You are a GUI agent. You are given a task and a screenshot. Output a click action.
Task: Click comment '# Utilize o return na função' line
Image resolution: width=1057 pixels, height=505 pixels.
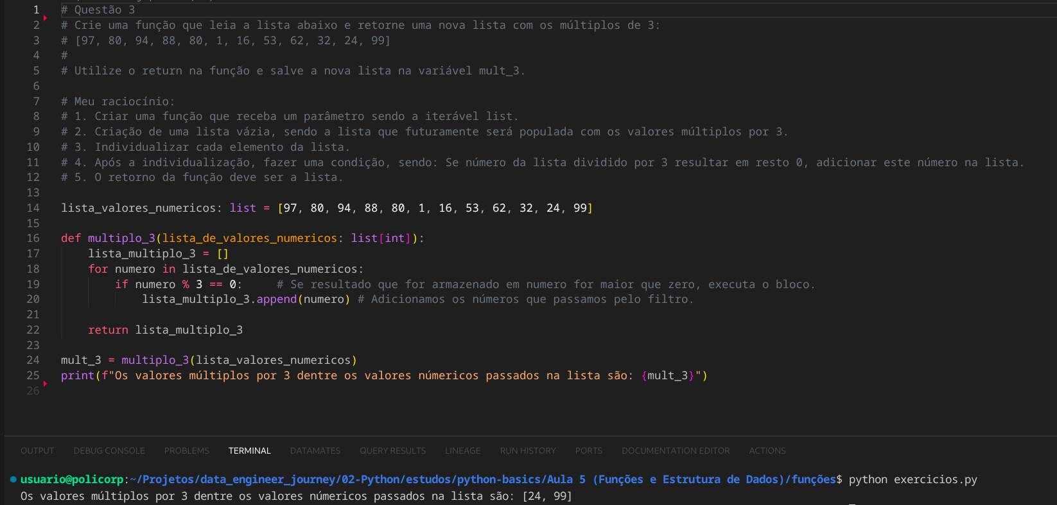(x=293, y=71)
